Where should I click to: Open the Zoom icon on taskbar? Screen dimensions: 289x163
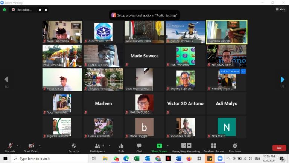[220, 158]
